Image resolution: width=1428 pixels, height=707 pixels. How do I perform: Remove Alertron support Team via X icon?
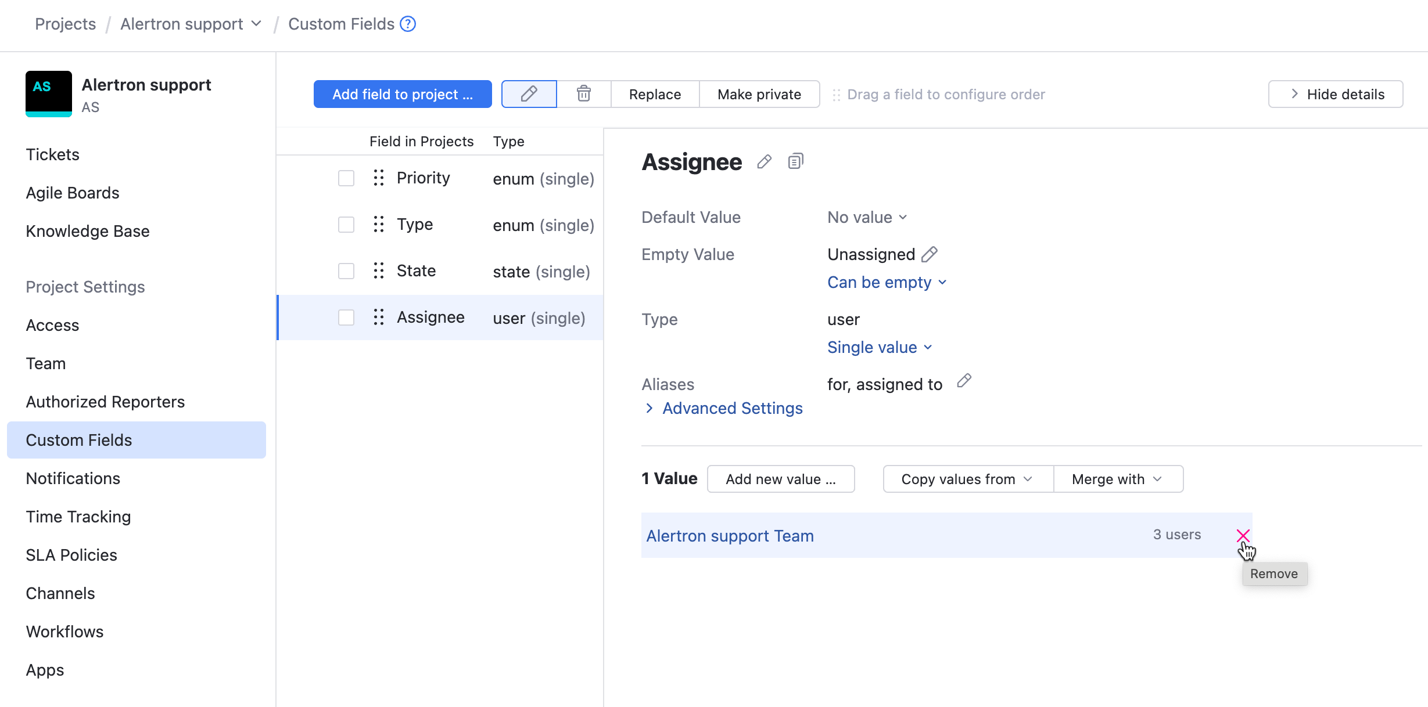point(1243,535)
